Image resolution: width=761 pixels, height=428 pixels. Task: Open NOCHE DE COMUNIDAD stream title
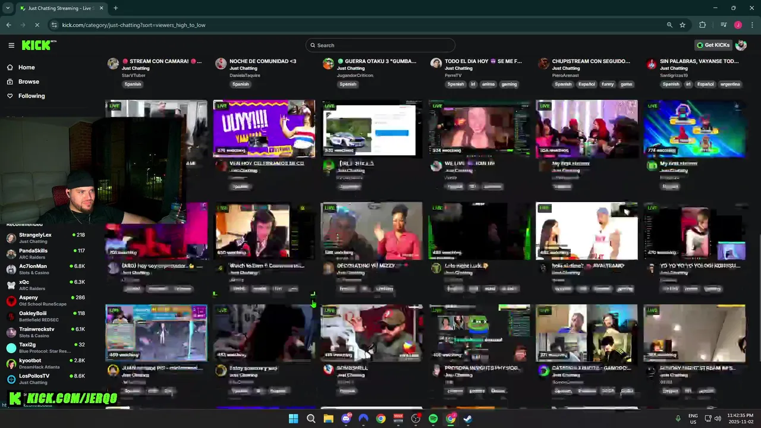point(263,61)
